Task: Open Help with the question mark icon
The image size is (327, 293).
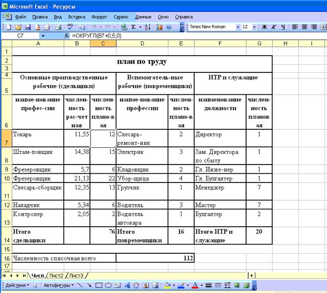Action: click(169, 27)
